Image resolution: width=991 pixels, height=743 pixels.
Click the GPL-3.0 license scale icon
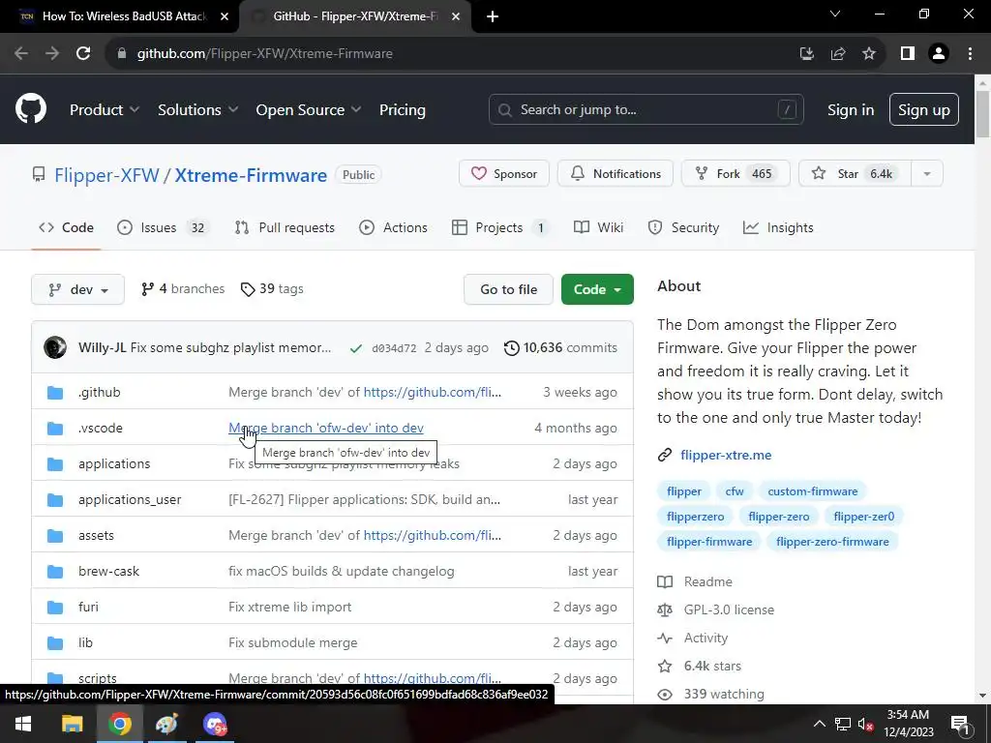click(x=665, y=609)
